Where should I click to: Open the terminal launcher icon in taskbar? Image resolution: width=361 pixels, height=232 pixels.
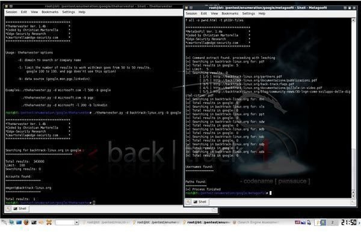click(34, 222)
